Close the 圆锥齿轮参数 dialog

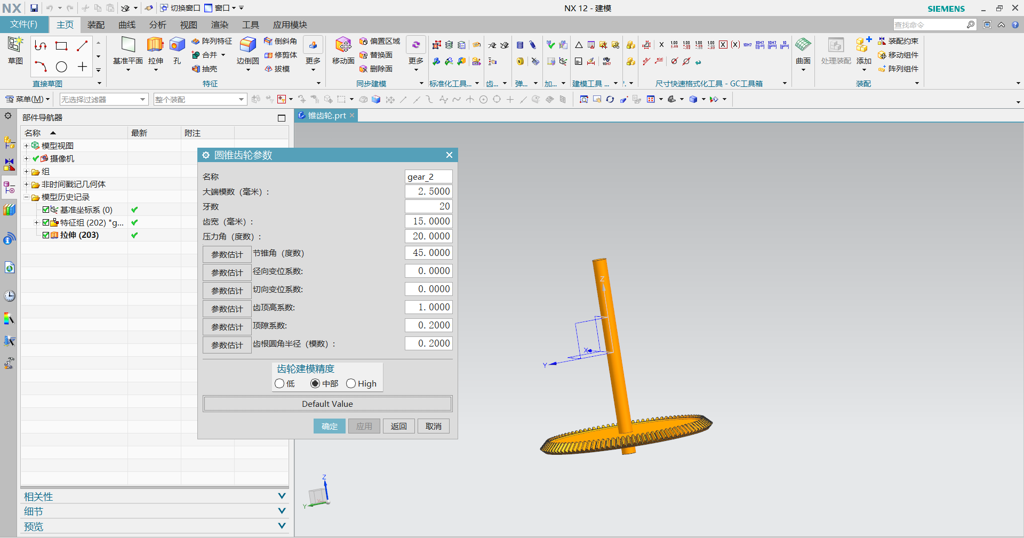(449, 155)
